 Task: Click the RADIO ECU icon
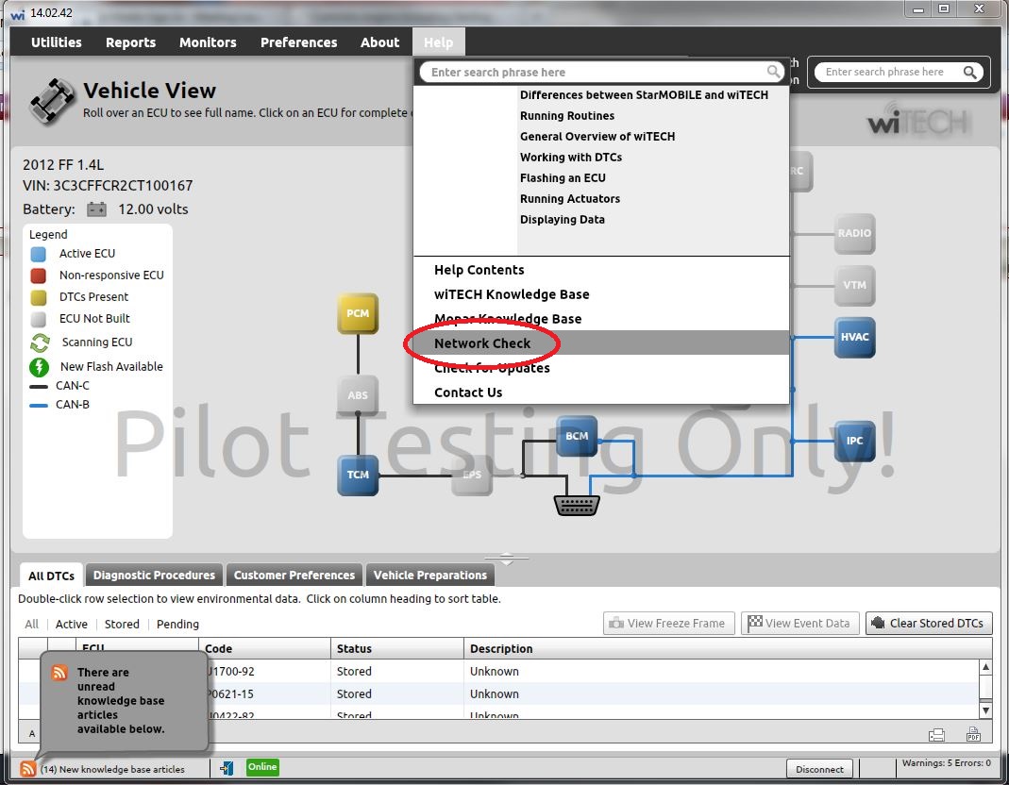coord(853,234)
